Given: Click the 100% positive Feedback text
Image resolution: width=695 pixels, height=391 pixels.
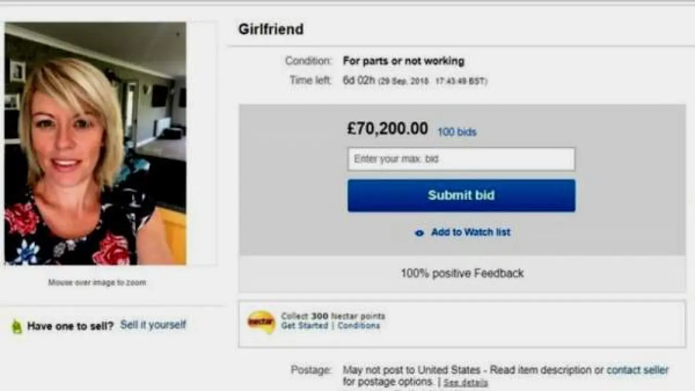Looking at the screenshot, I should [x=462, y=273].
